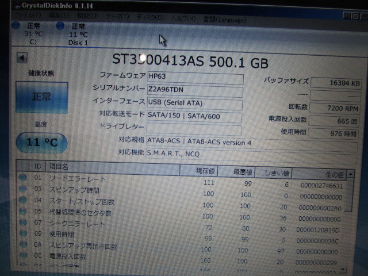Click the scrollbar down arrow of SMART list
368x276 pixels.
pyautogui.click(x=343, y=269)
